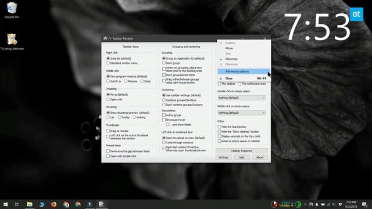Select Nothing for hovering
Viewport: 372px width, 209px height.
click(x=139, y=117)
